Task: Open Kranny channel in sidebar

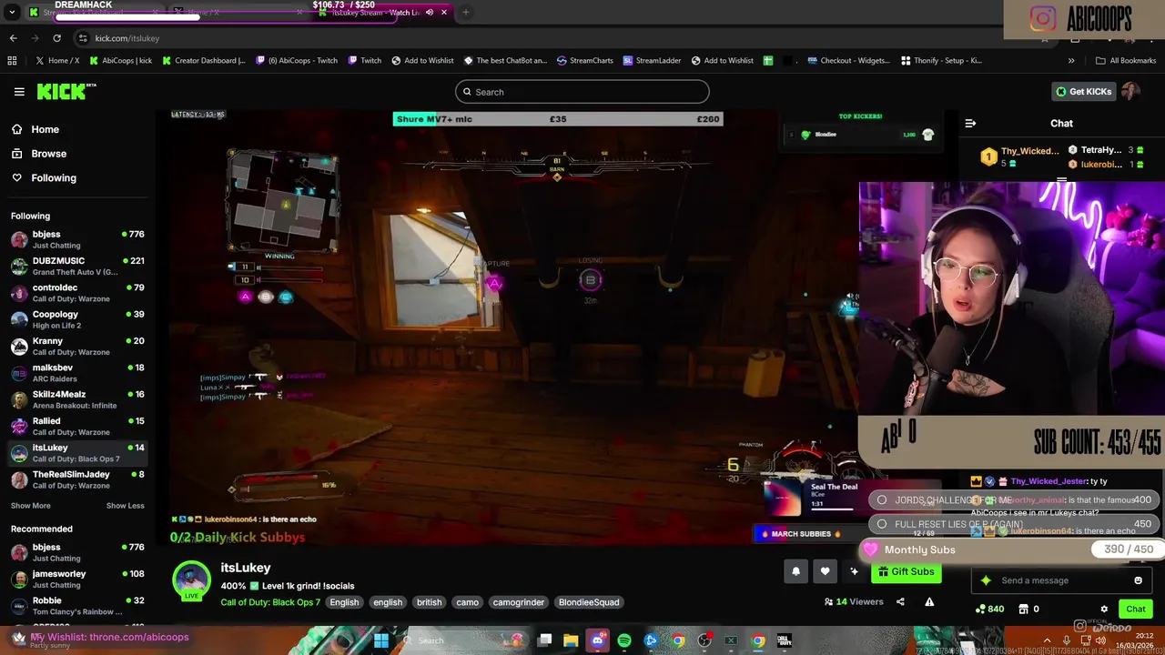Action: tap(77, 346)
